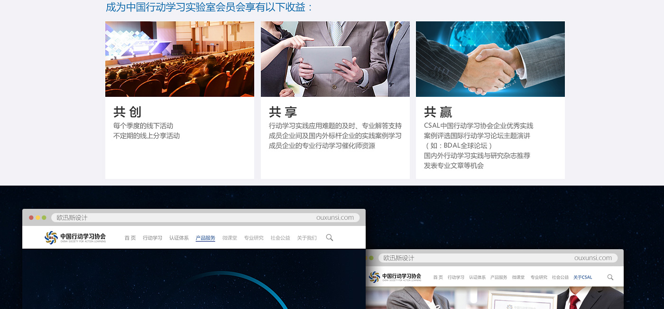Image resolution: width=664 pixels, height=309 pixels.
Task: Open 行动学习 in the front browser window's navigation
Action: [x=153, y=238]
